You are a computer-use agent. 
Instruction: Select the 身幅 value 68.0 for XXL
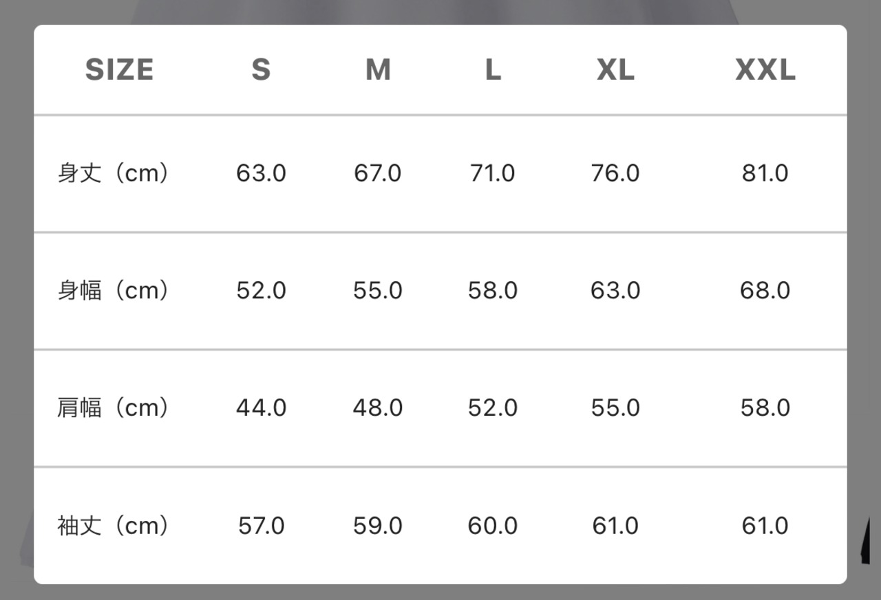[765, 291]
